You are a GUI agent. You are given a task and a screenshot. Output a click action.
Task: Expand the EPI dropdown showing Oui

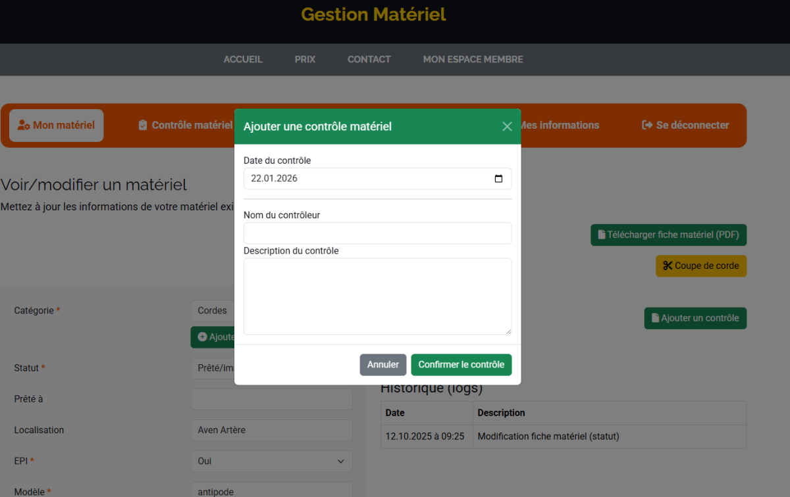pyautogui.click(x=271, y=461)
